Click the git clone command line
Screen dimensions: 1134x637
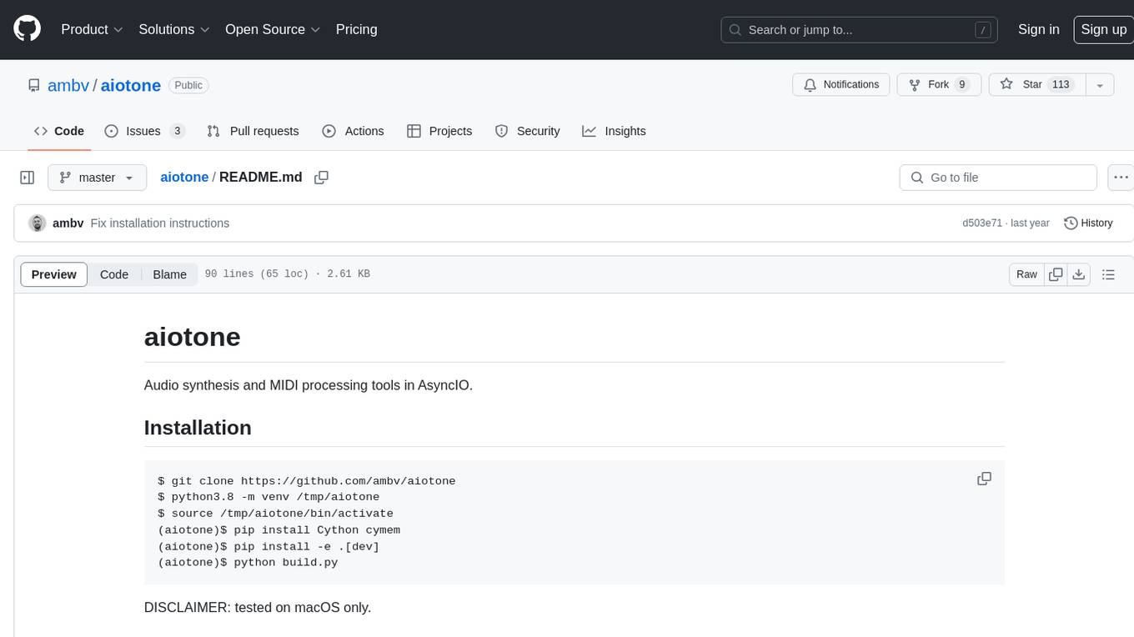point(306,481)
